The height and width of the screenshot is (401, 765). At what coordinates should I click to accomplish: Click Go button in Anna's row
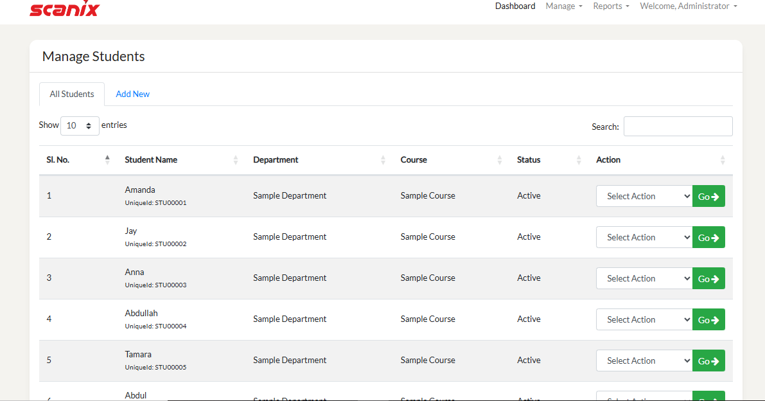click(708, 279)
